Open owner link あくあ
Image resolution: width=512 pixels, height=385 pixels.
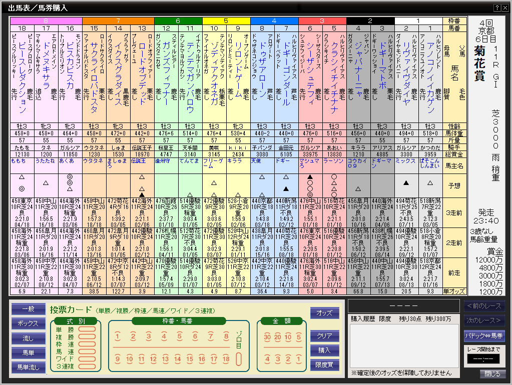coord(67,161)
